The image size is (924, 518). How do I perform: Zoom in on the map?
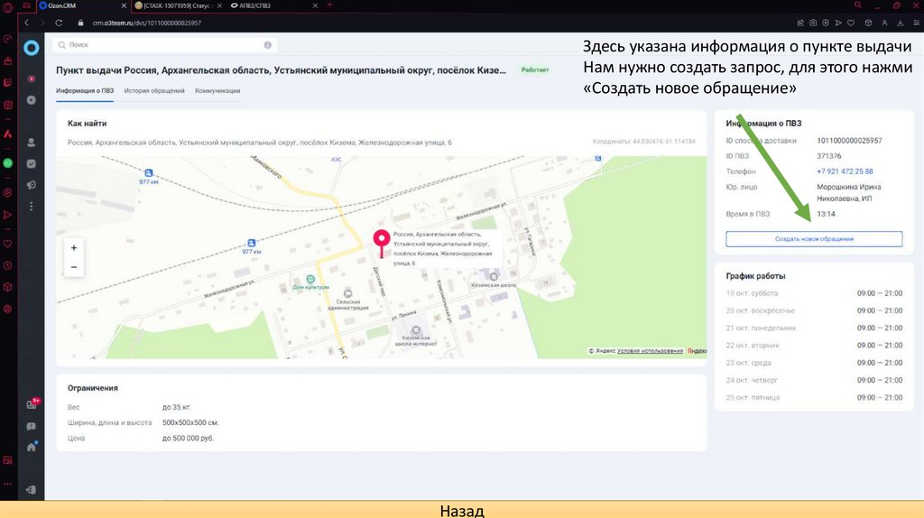74,248
